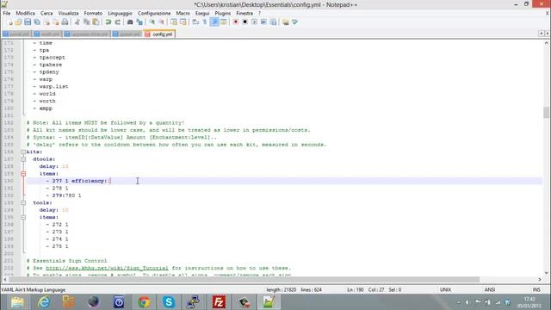Save config.yml using the Save icon
This screenshot has width=551, height=310.
[x=28, y=22]
